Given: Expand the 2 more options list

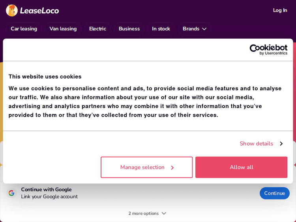Looking at the screenshot, I should 143,213.
